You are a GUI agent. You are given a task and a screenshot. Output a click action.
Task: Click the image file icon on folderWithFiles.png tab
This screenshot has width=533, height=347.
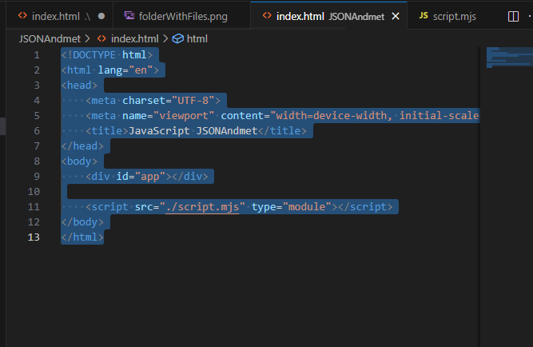click(129, 15)
